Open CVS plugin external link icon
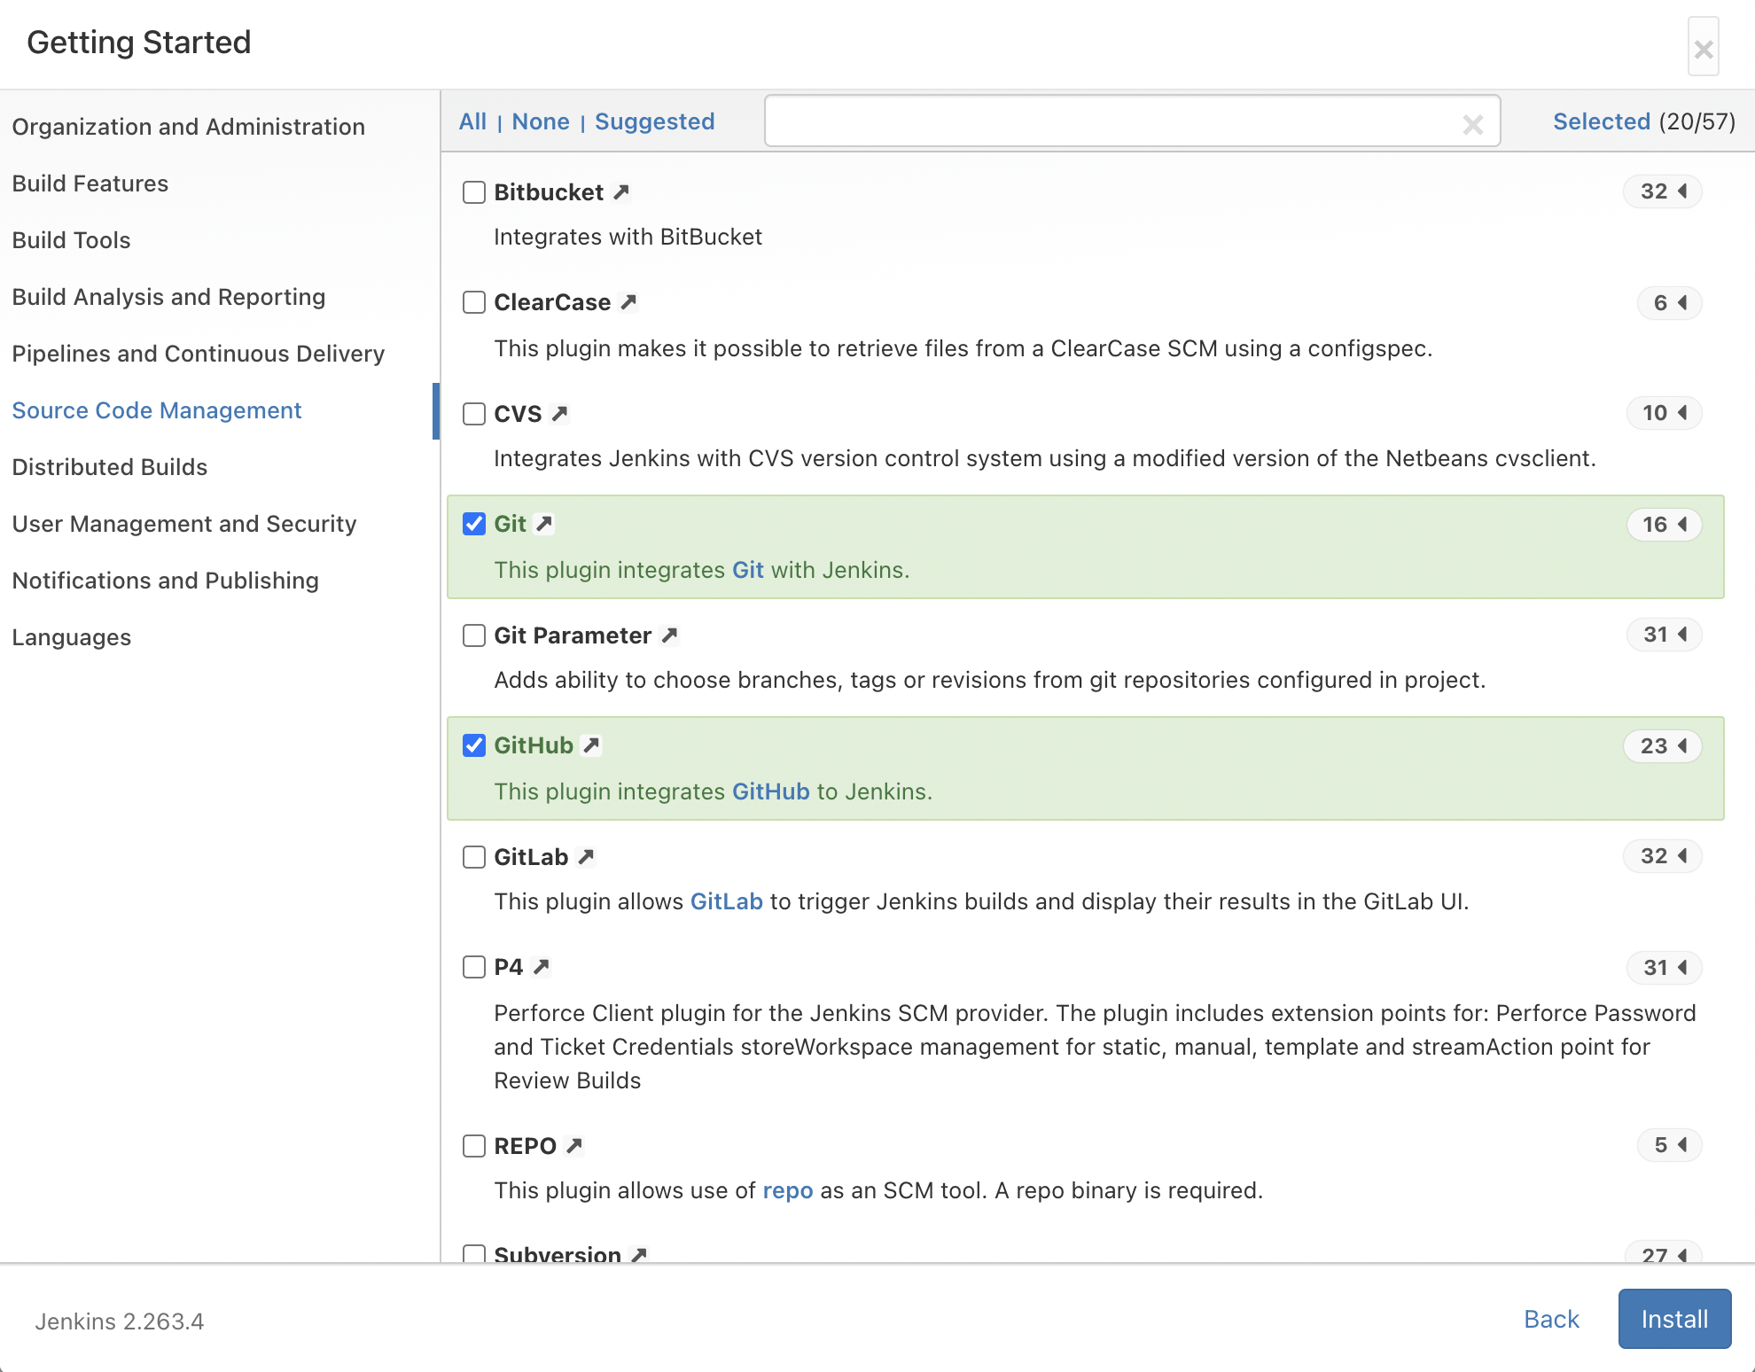 [559, 413]
